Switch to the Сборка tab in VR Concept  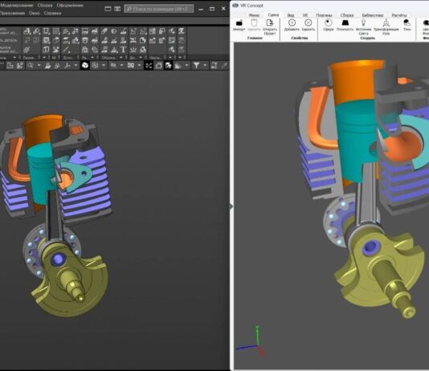tap(347, 15)
